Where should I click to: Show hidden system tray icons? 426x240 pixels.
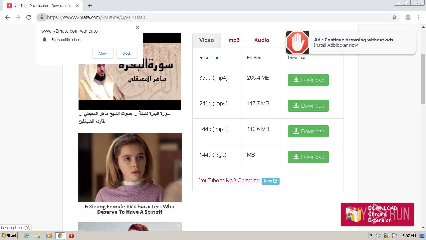[x=371, y=236]
